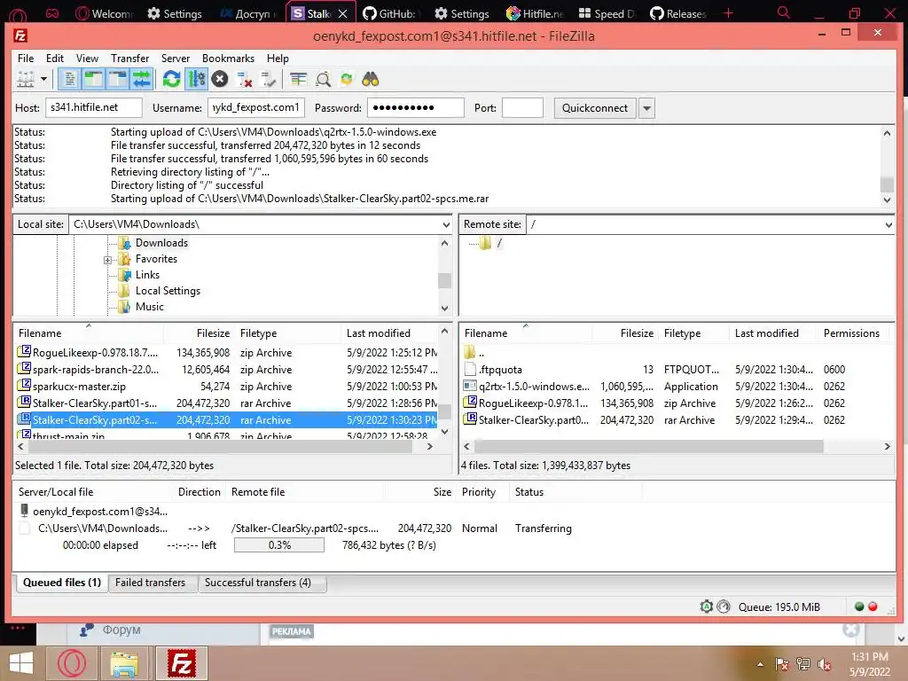
Task: Select Links folder in local tree
Action: click(x=147, y=275)
